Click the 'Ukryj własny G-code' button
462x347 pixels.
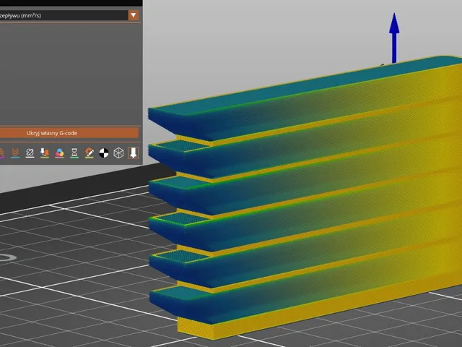coord(69,133)
